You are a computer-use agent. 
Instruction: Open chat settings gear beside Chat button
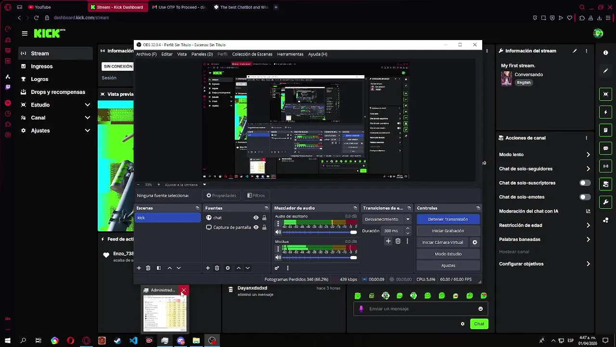tap(462, 324)
